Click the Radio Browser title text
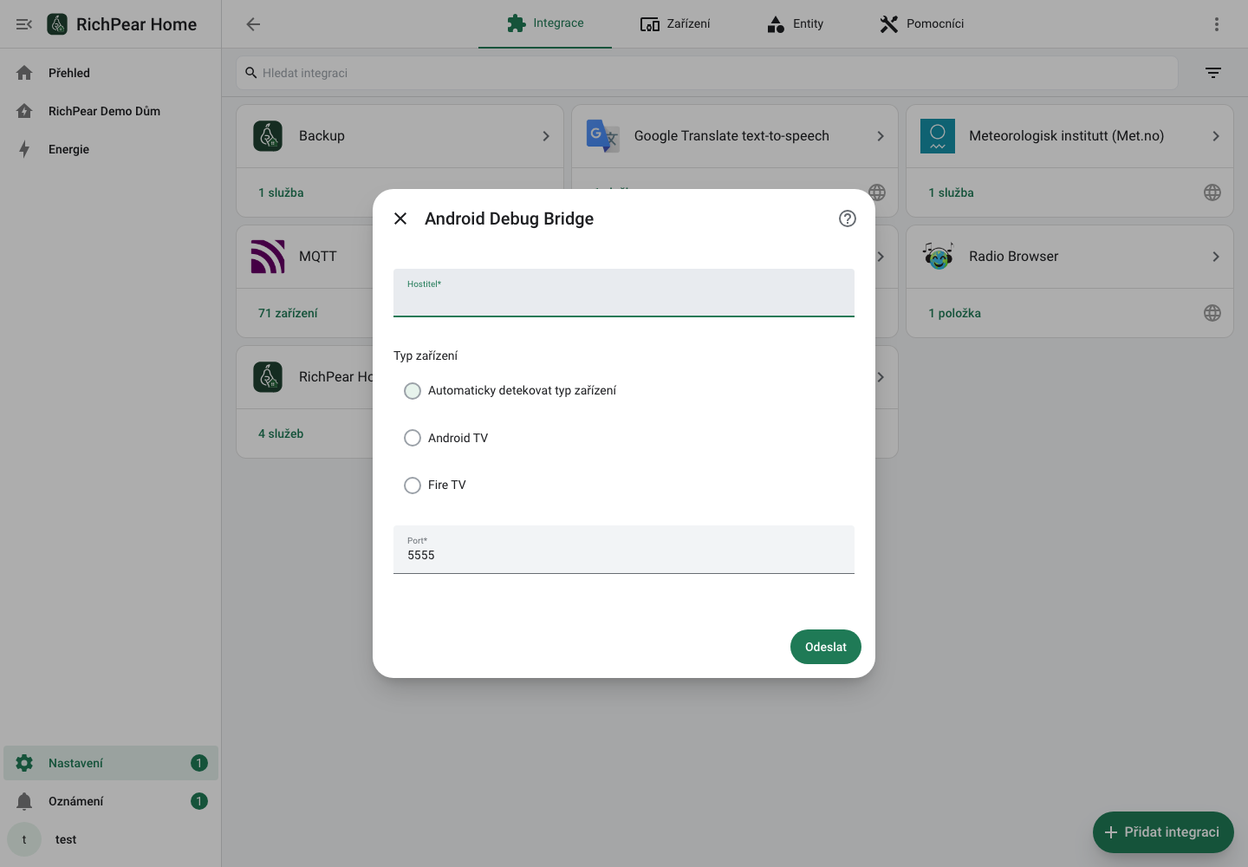 (1013, 257)
